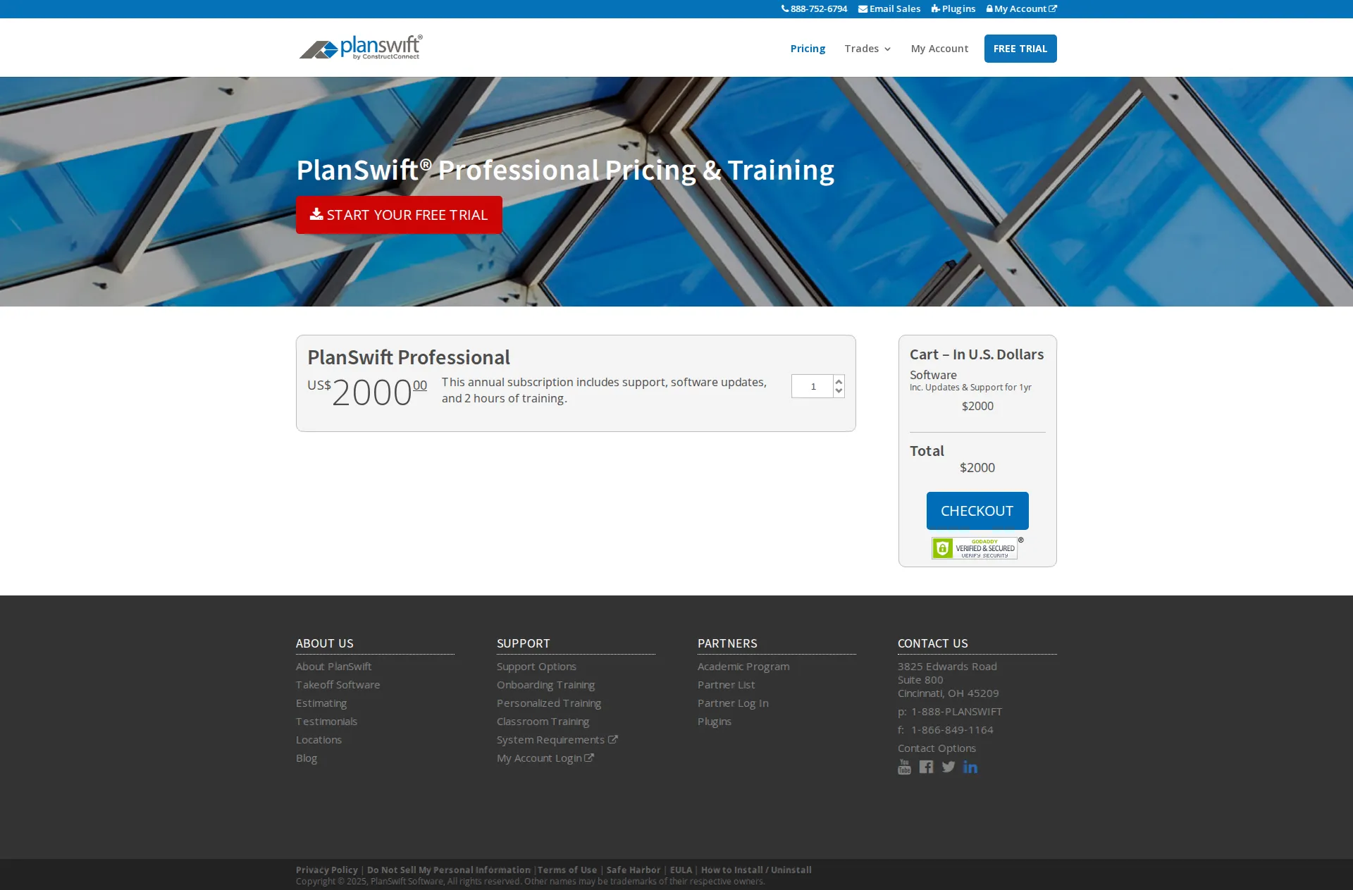Open Plugins link under Partners

[715, 722]
